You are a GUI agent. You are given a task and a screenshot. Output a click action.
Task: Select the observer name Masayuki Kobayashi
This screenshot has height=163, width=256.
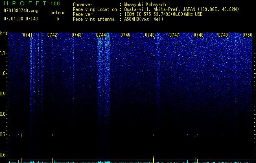(146, 4)
